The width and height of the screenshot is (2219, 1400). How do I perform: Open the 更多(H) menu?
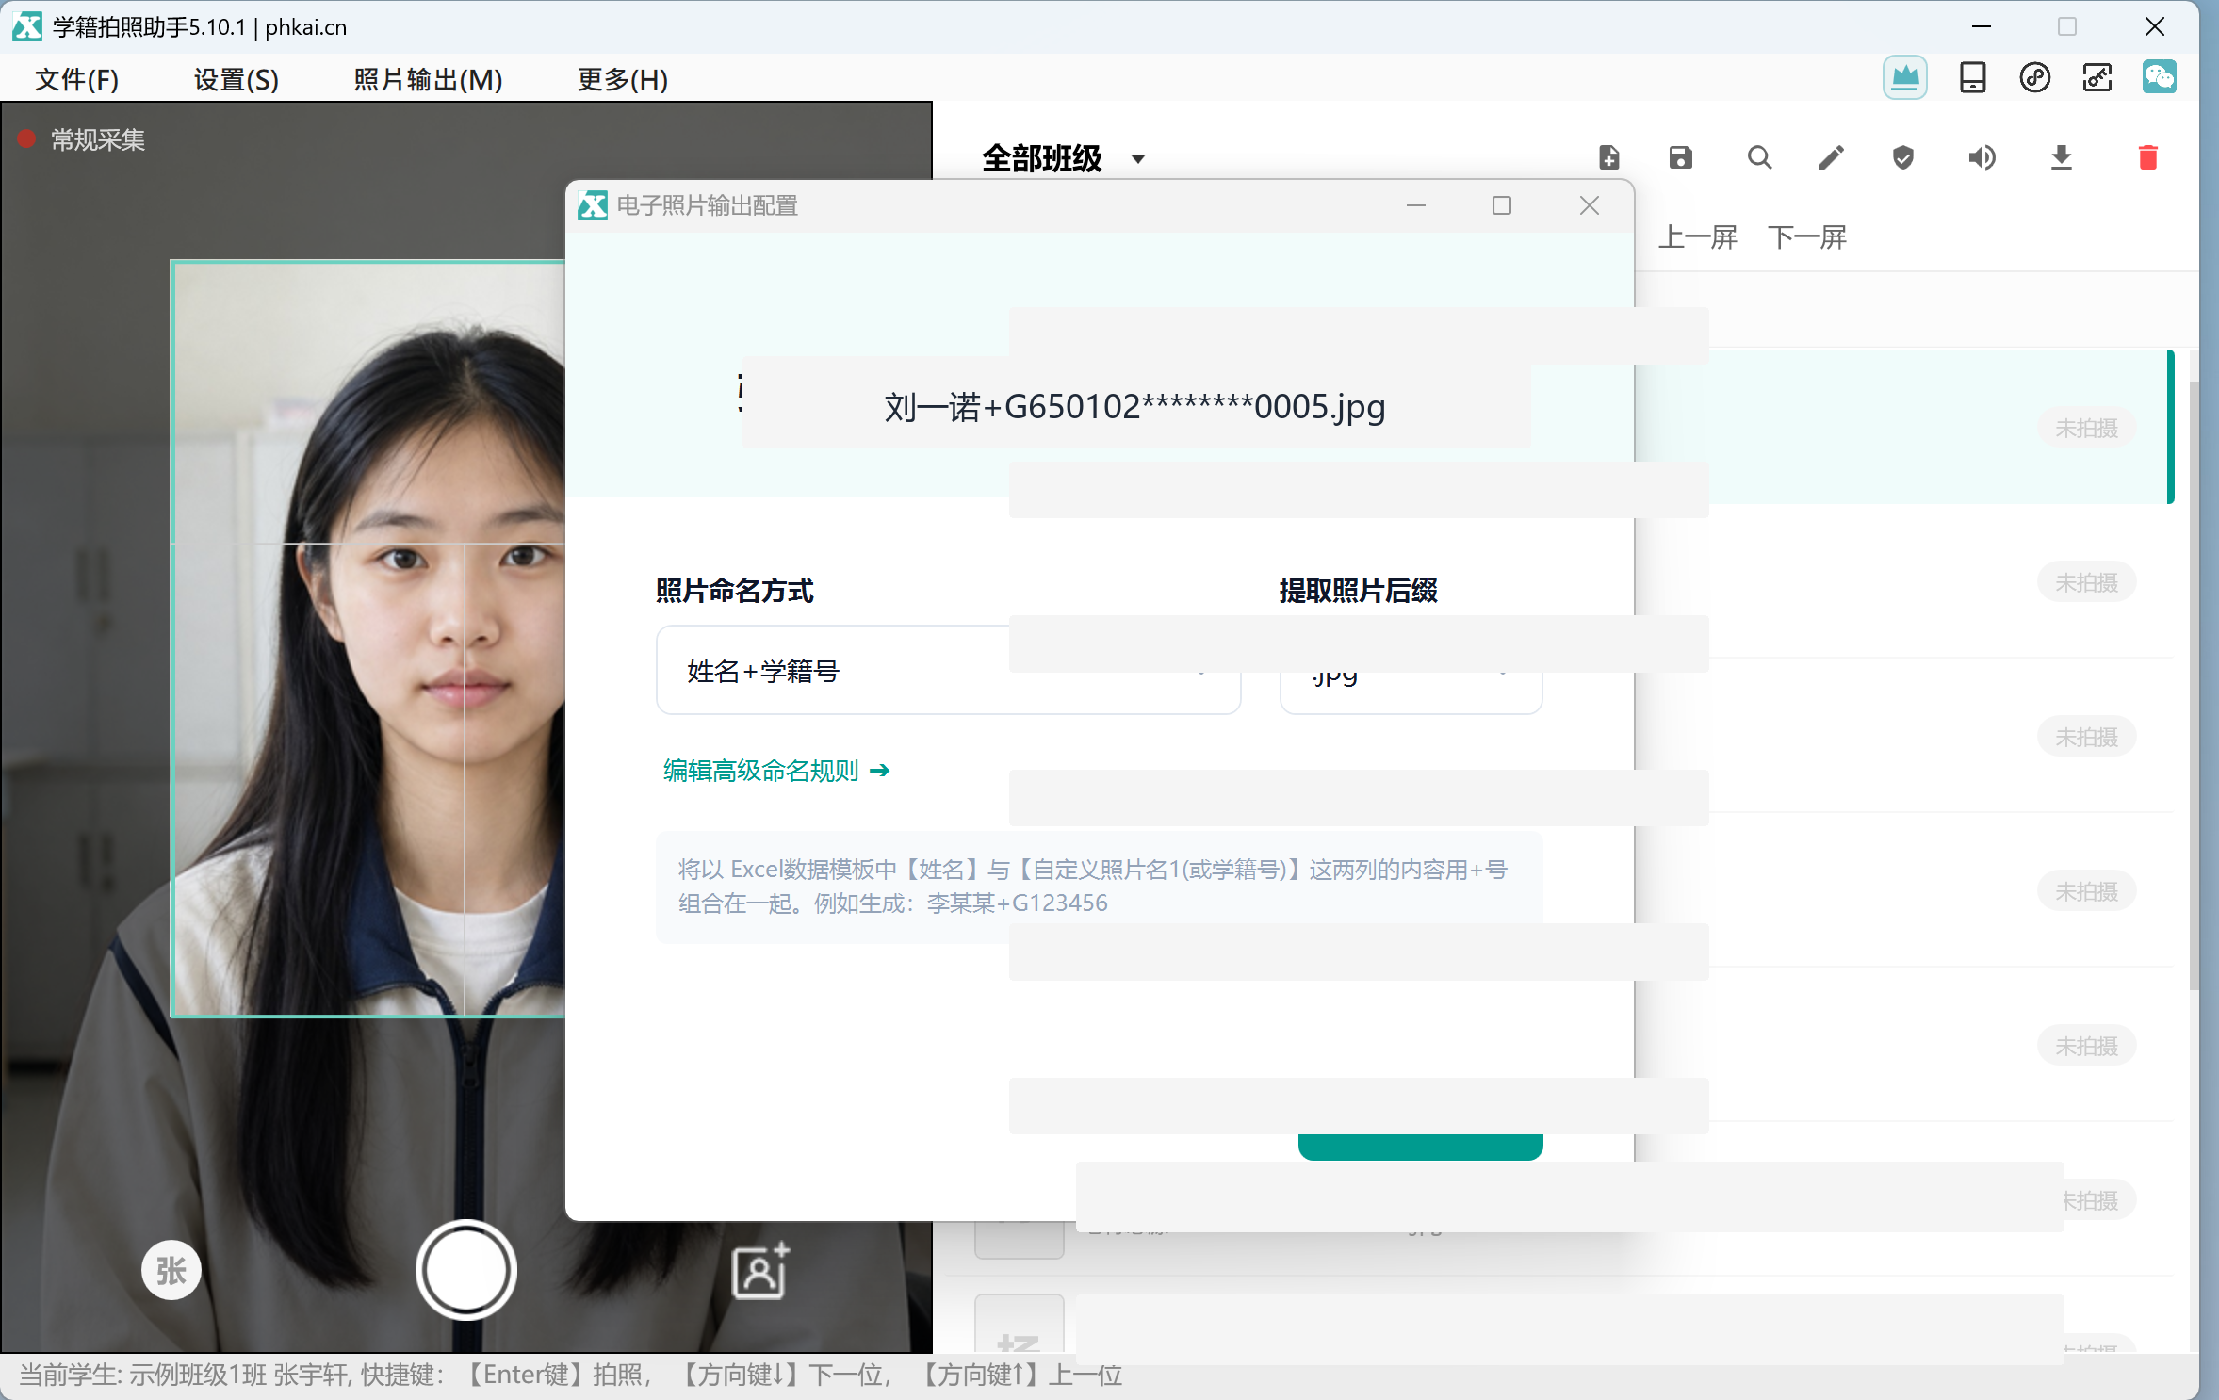[x=623, y=79]
